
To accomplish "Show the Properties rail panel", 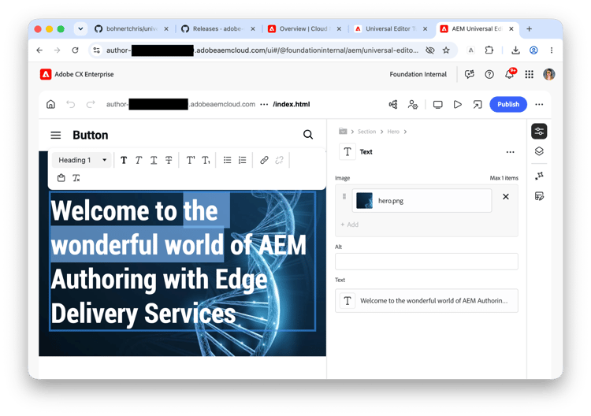I will click(x=539, y=131).
